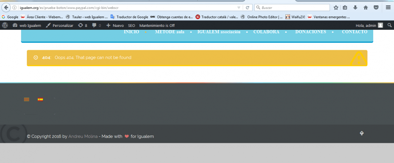Click the Oops 404 page not found text

point(93,58)
